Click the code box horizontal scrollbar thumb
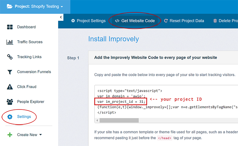Viewport: 238px width, 146px height. tap(119, 121)
